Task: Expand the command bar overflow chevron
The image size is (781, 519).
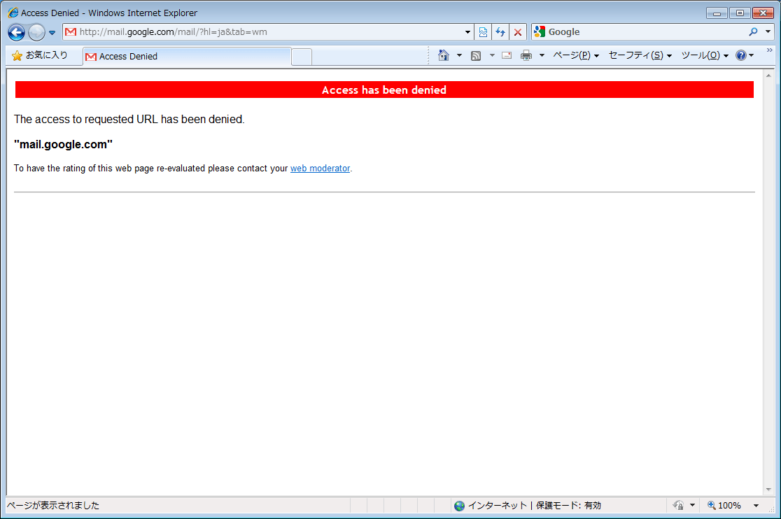Action: pos(770,50)
